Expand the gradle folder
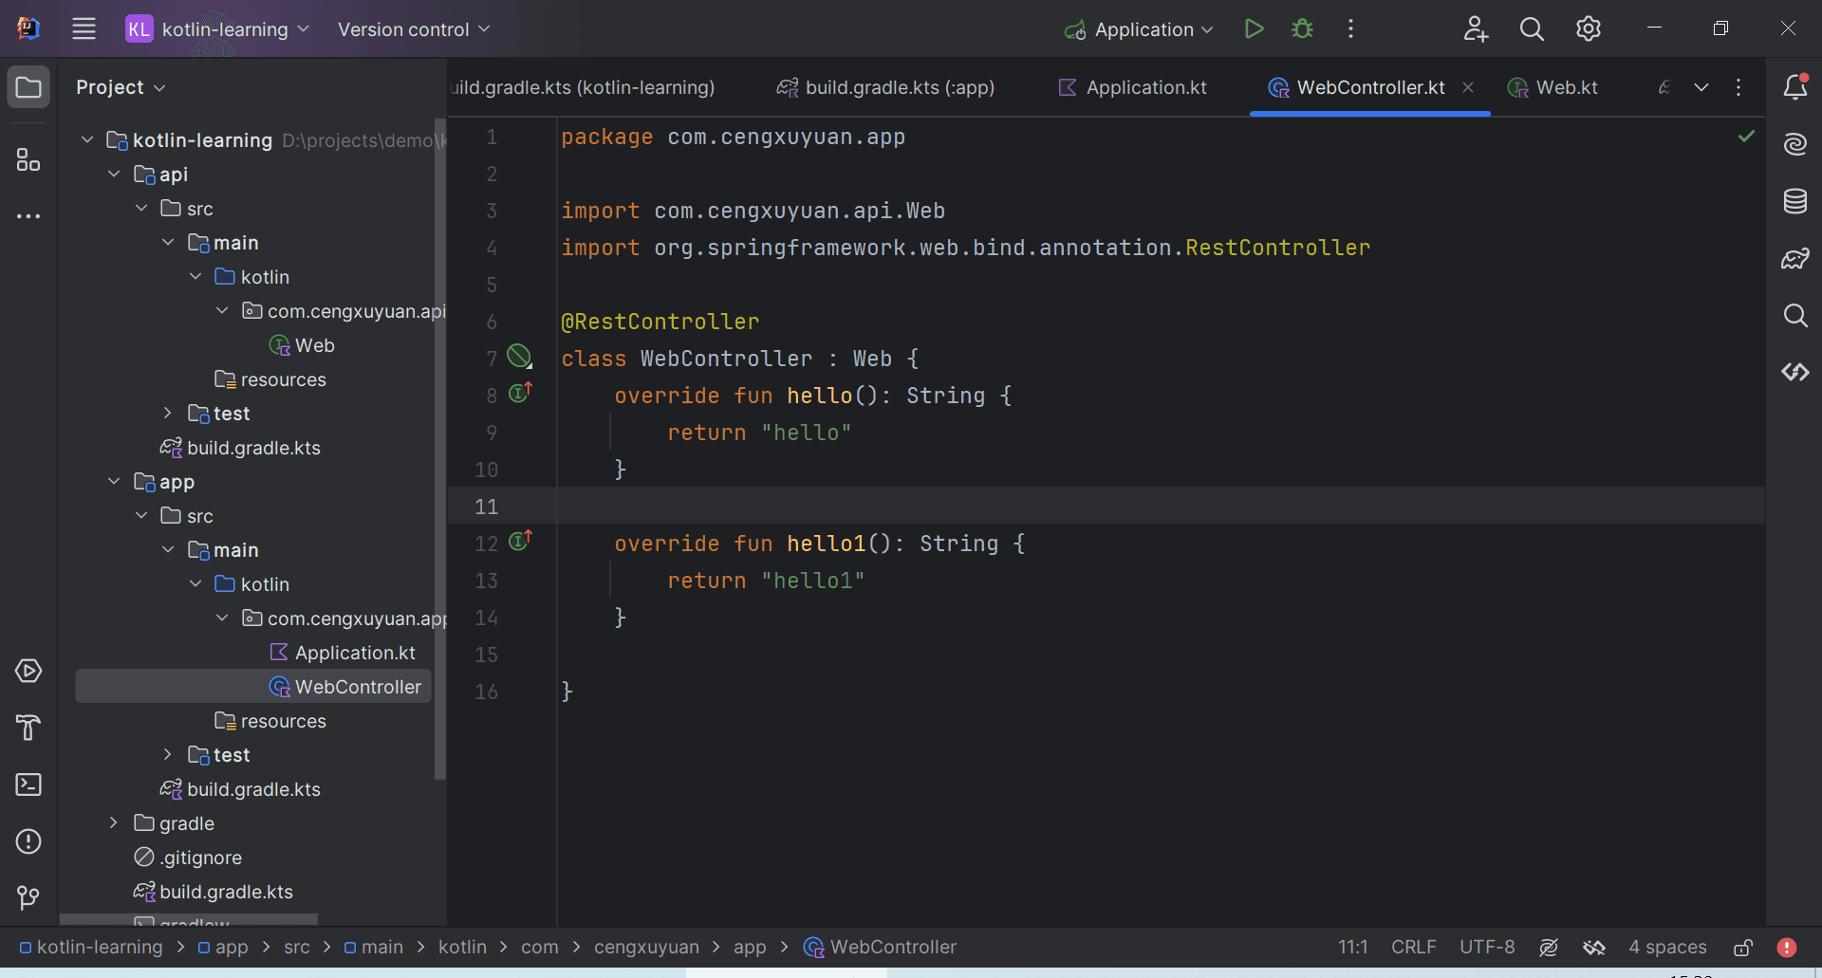This screenshot has width=1822, height=978. (x=114, y=822)
